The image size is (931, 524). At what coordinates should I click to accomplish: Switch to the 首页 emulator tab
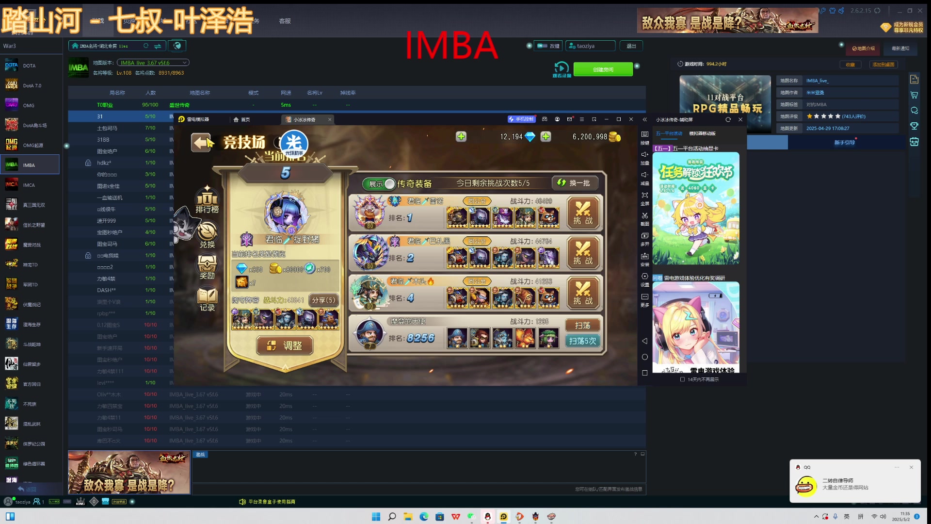tap(241, 119)
